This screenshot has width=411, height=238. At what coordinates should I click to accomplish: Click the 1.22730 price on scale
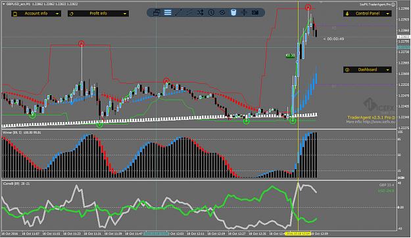click(x=404, y=52)
